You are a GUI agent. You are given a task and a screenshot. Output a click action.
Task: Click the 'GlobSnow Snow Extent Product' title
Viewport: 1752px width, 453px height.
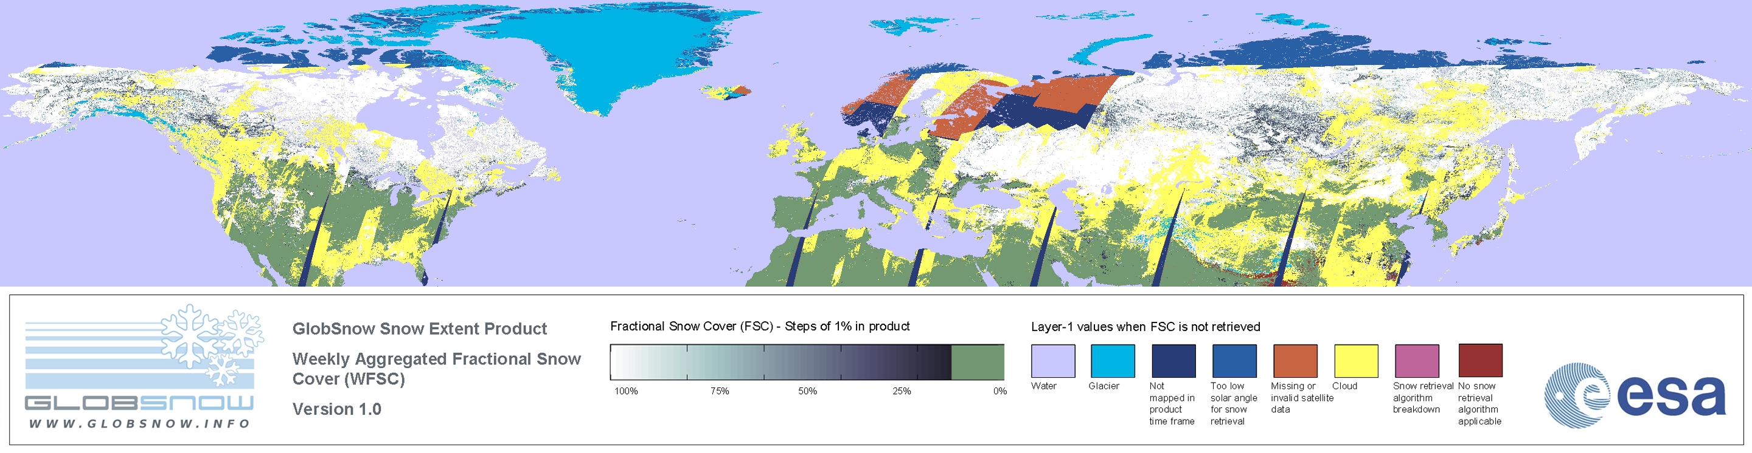(x=420, y=329)
